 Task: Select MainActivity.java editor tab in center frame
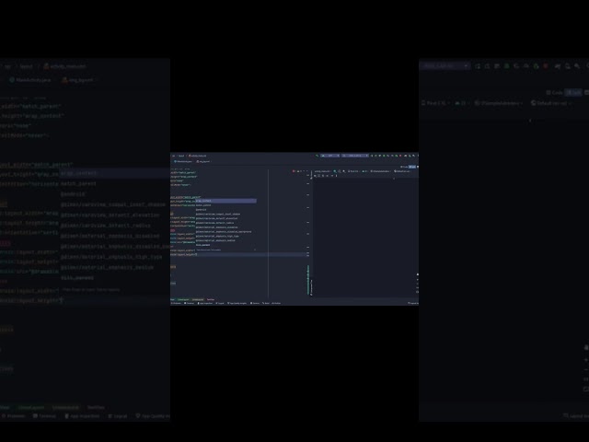click(x=183, y=161)
